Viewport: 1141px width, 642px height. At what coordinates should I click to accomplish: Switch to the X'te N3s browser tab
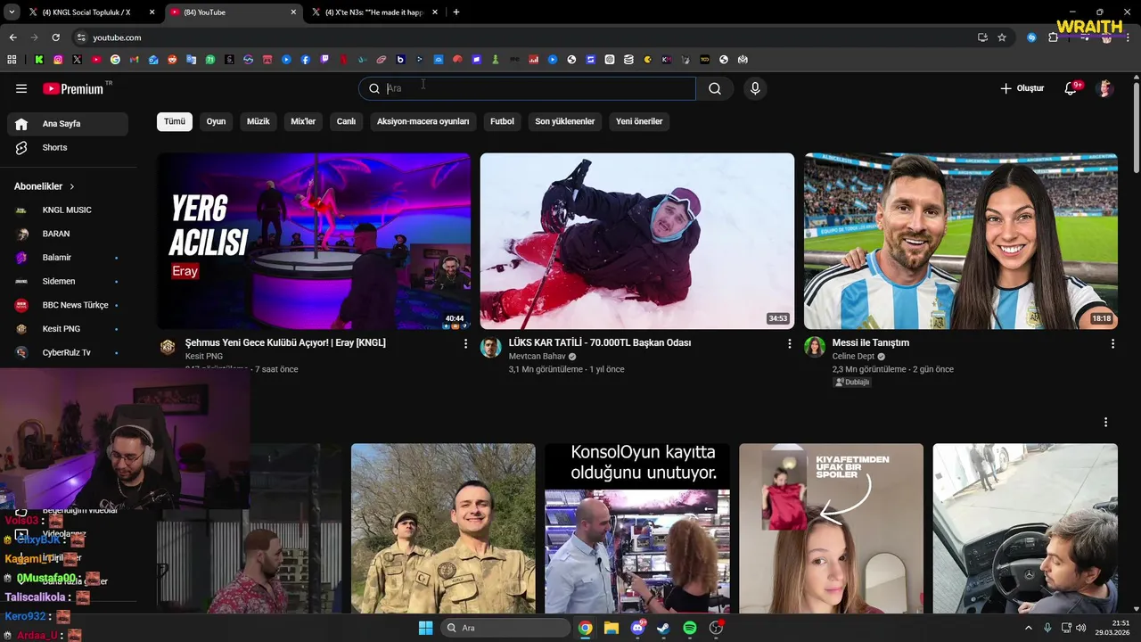coord(373,12)
